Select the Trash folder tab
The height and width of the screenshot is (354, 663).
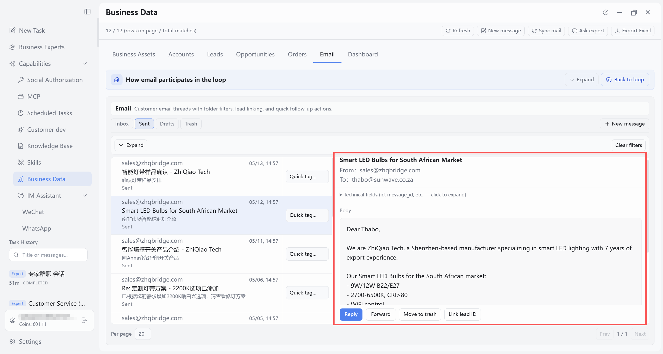point(191,124)
